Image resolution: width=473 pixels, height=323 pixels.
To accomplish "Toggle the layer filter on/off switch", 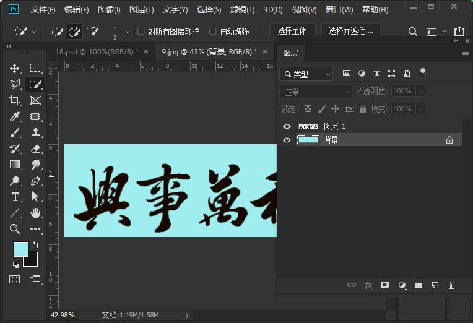I will tap(423, 73).
